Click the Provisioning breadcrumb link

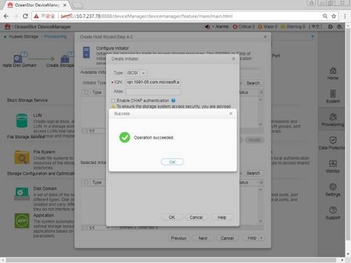(x=55, y=37)
